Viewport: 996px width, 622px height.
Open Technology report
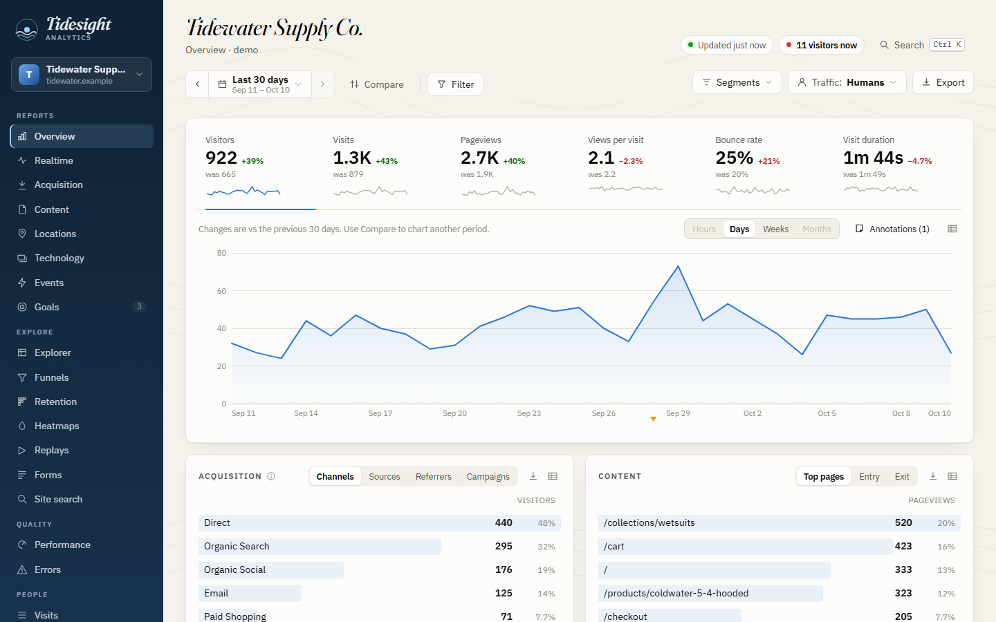click(82, 258)
